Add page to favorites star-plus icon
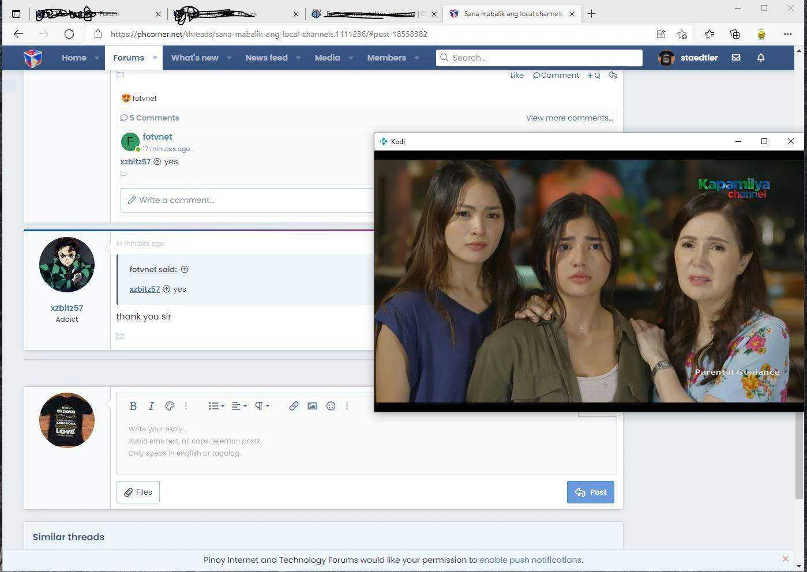 682,34
